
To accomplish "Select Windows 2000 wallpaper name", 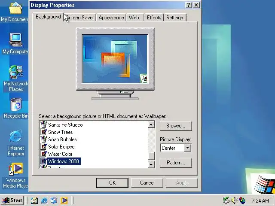I will [x=64, y=161].
